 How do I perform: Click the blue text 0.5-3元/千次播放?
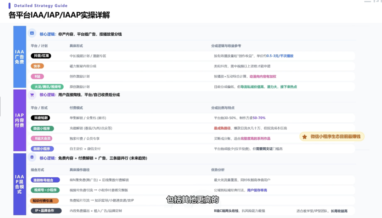(x=280, y=56)
